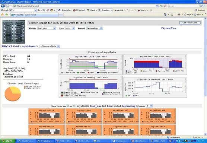Open the Choose a Node dropdown
The image size is (207, 143).
50,46
